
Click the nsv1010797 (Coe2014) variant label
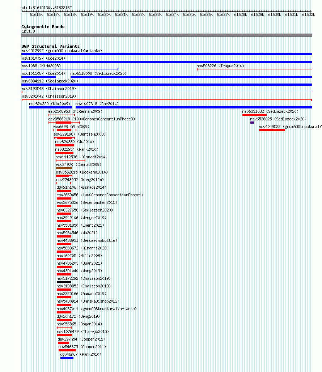point(43,58)
